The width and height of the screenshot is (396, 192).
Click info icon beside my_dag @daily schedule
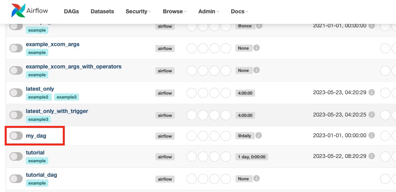tap(258, 136)
